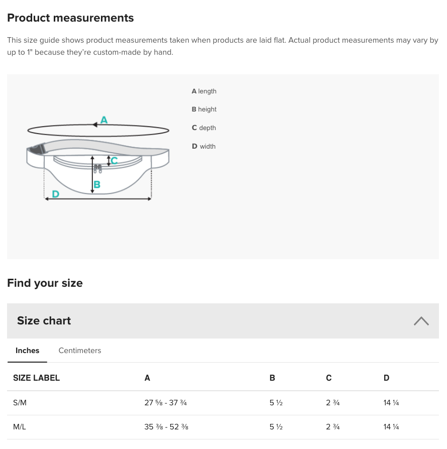Click the strap buckle on the bag illustration
The image size is (447, 449).
(37, 149)
